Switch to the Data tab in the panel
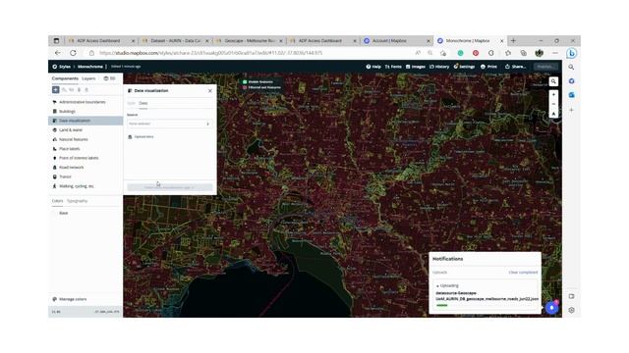 click(x=143, y=103)
